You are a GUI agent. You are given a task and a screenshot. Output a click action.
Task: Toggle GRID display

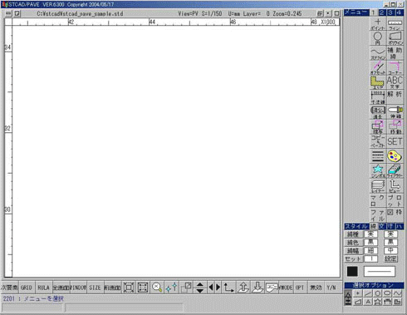pyautogui.click(x=27, y=288)
